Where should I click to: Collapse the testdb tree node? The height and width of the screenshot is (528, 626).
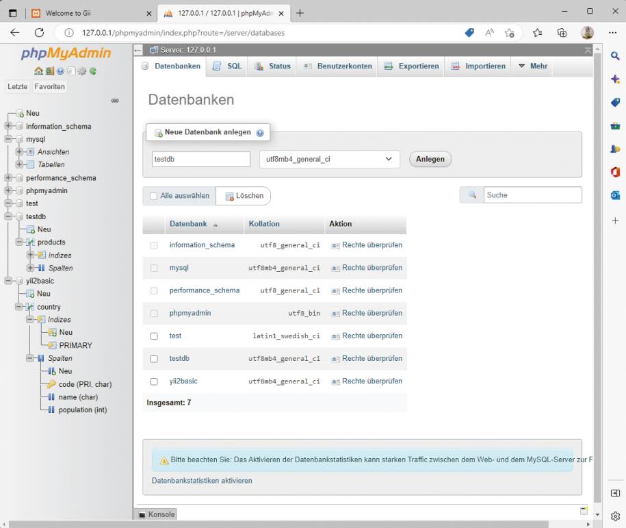8,216
